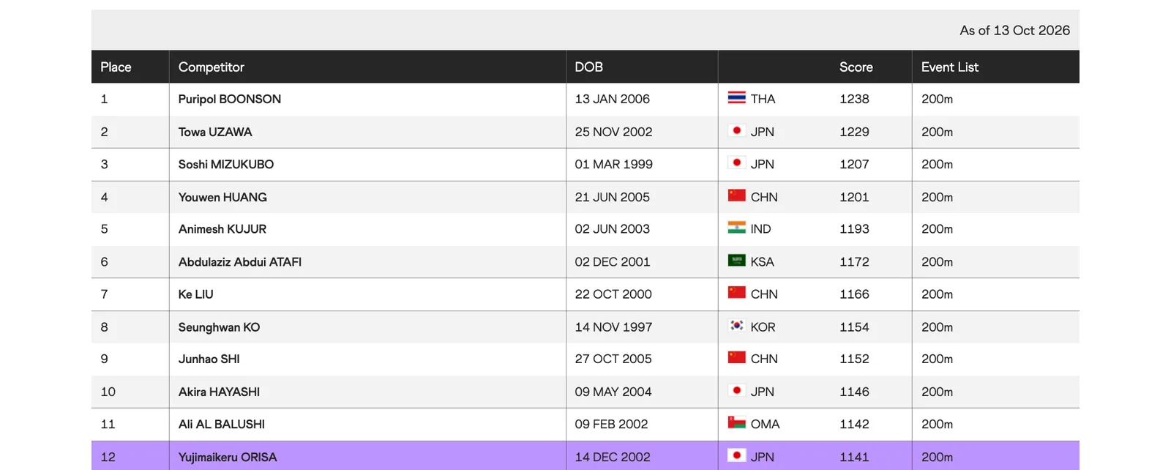1171x470 pixels.
Task: Click DOB '13 JAN 2006'
Action: click(613, 99)
